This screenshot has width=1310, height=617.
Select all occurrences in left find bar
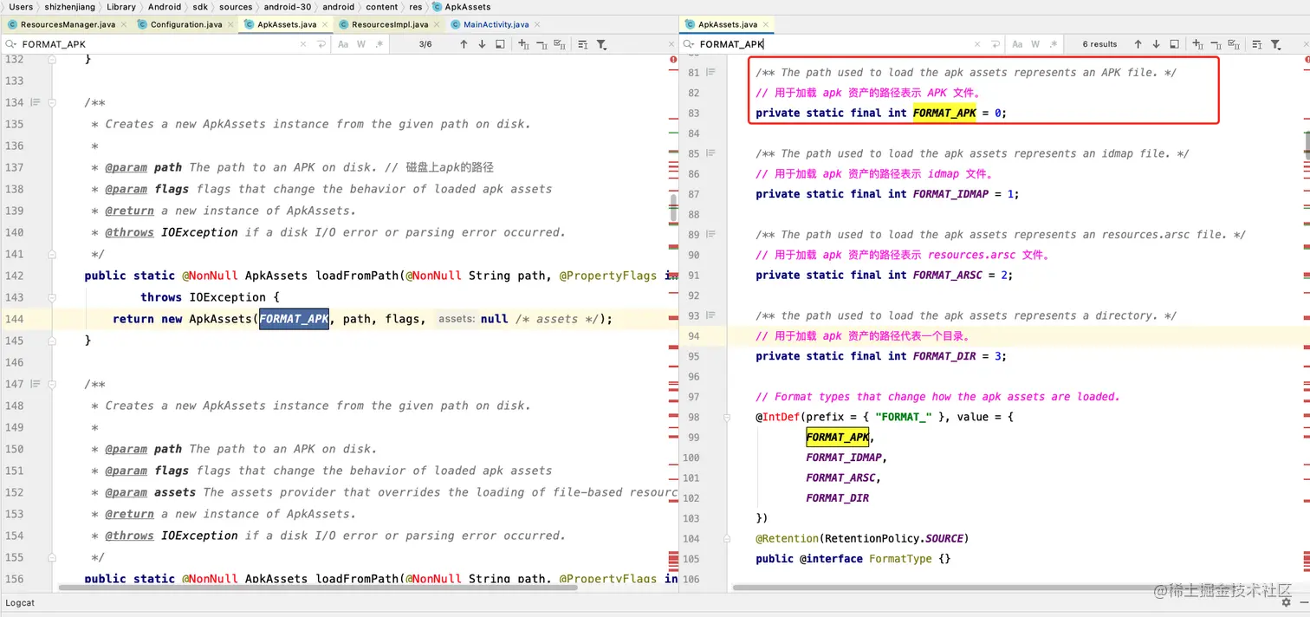(560, 44)
